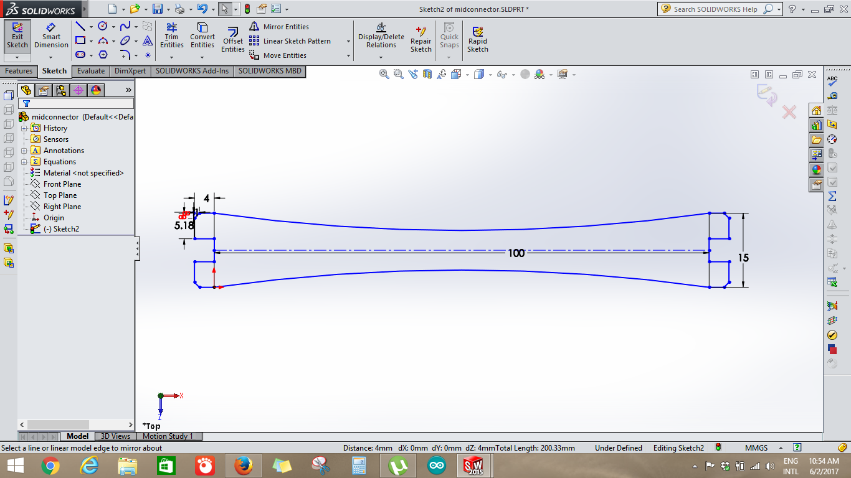Open Firefox from the Windows taskbar
Image resolution: width=851 pixels, height=478 pixels.
point(244,466)
